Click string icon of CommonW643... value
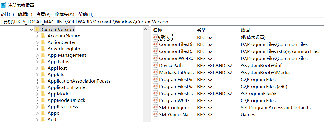The image size is (324, 122). pos(155,58)
